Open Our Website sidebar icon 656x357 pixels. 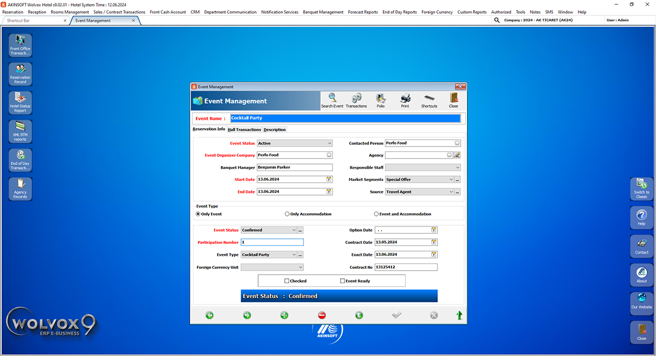641,303
